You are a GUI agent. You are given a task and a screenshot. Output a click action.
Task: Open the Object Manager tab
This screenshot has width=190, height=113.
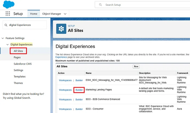coord(52,14)
